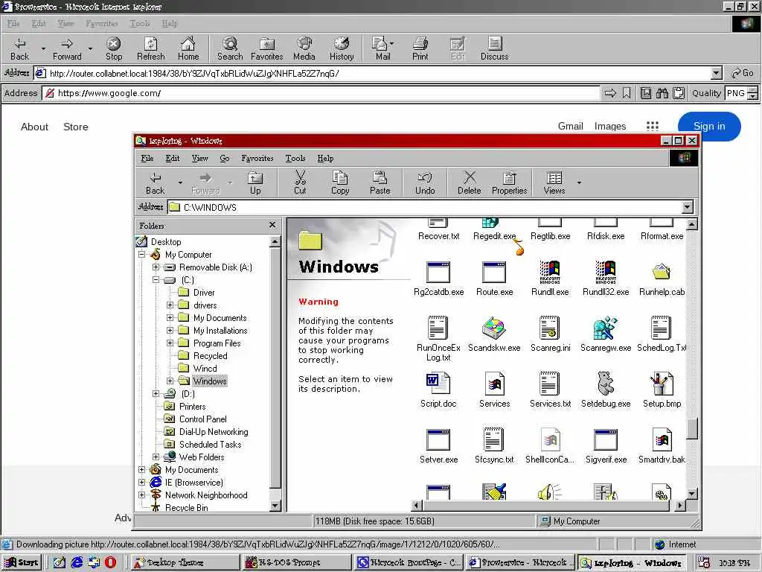Click the Views toolbar button

pos(554,182)
